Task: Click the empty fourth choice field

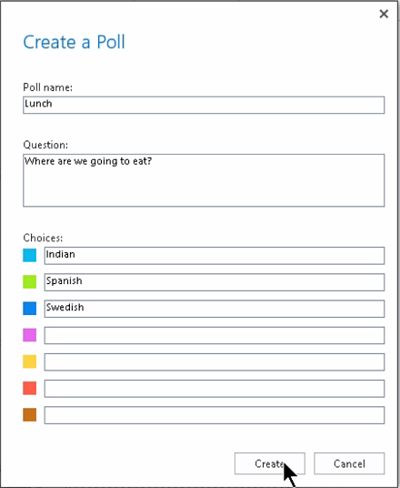Action: [x=215, y=335]
